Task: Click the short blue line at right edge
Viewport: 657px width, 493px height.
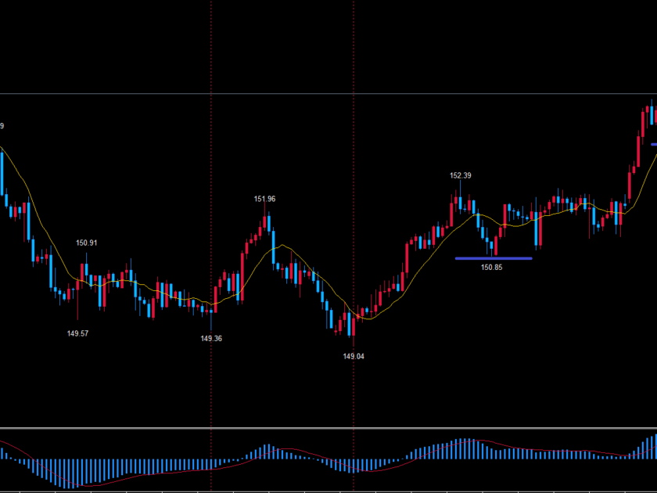Action: [654, 144]
